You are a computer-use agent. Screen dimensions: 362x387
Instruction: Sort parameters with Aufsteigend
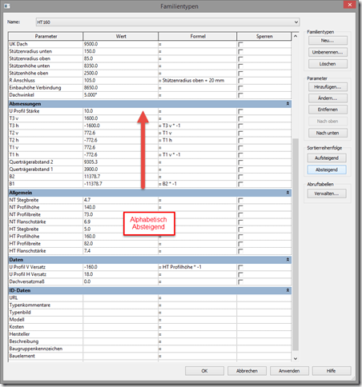(x=327, y=158)
